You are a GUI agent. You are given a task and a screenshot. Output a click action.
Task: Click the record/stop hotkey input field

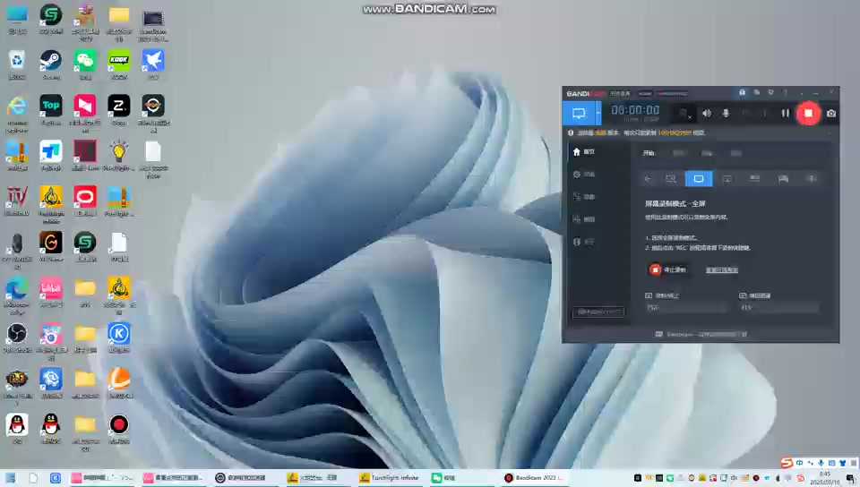[686, 308]
